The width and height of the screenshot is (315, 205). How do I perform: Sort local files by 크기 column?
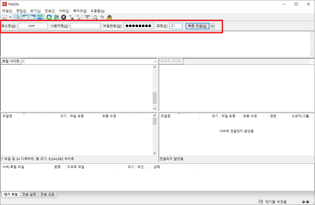tap(57, 116)
